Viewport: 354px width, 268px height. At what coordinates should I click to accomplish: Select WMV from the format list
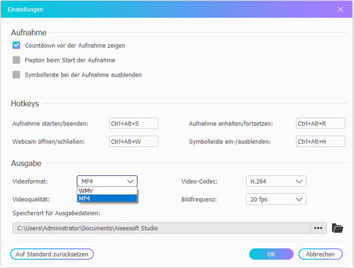[107, 191]
